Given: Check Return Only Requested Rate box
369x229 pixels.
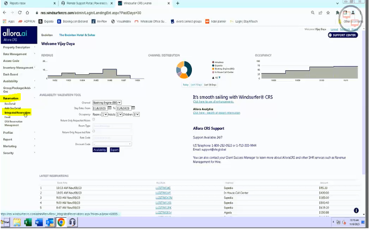Looking at the screenshot, I should tap(94, 131).
